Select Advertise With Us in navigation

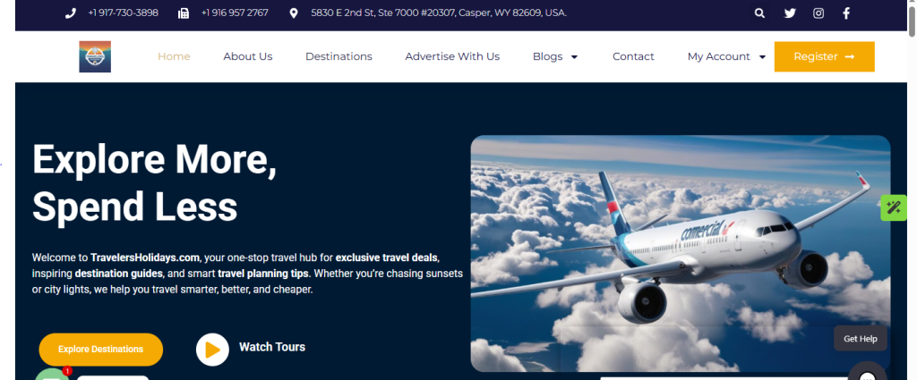pyautogui.click(x=452, y=56)
